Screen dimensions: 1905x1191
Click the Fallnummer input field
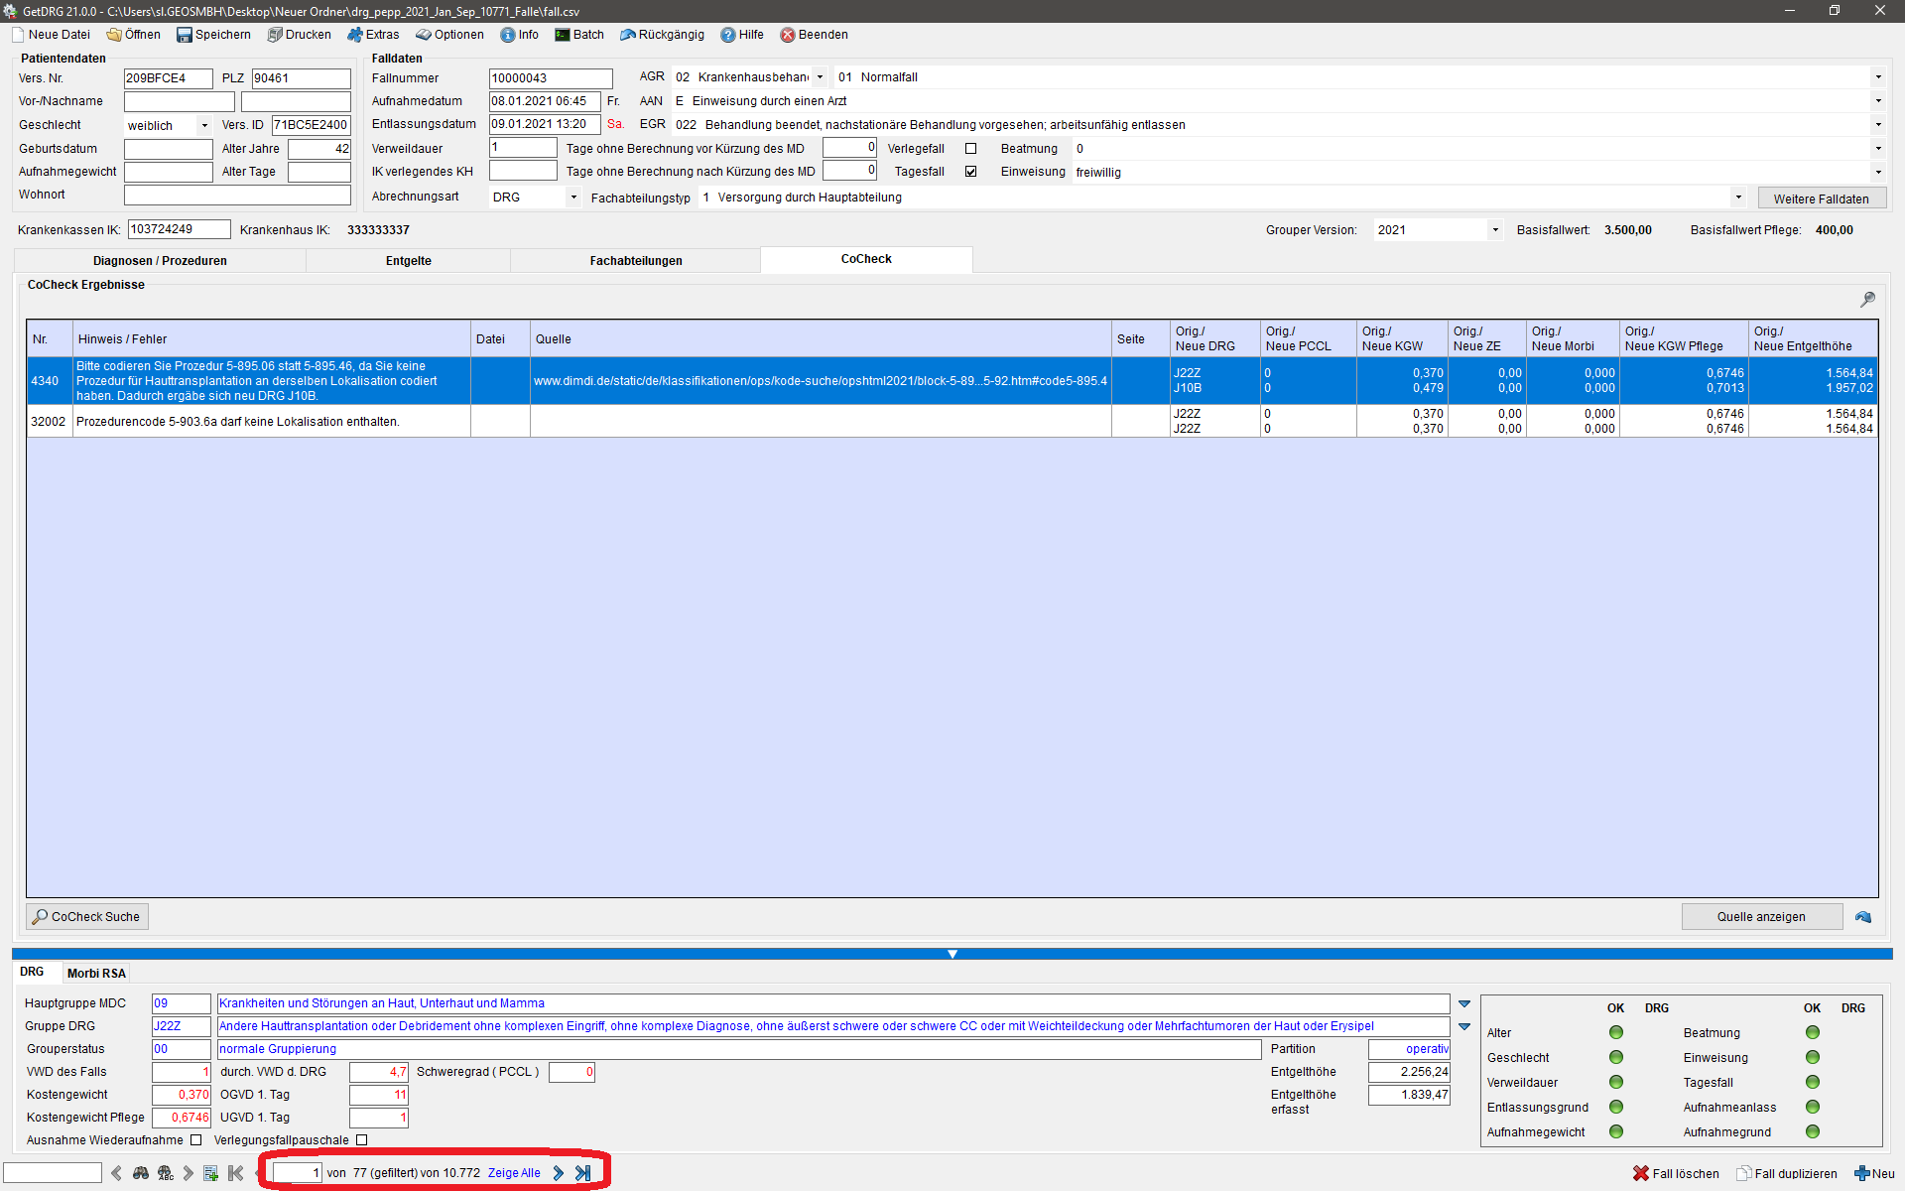[551, 78]
